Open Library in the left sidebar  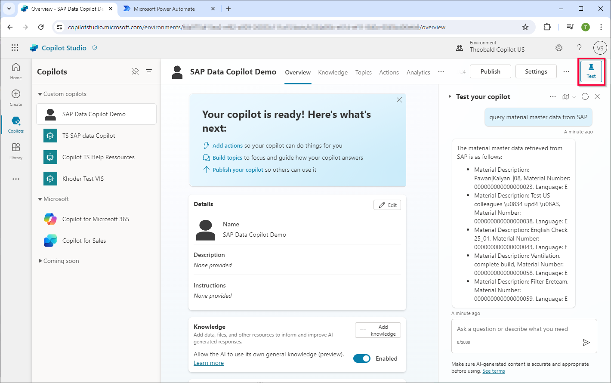coord(16,151)
